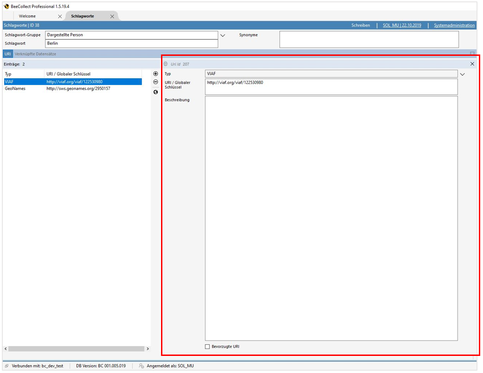This screenshot has height=373, width=483.
Task: Select the URI tab
Action: tap(7, 54)
